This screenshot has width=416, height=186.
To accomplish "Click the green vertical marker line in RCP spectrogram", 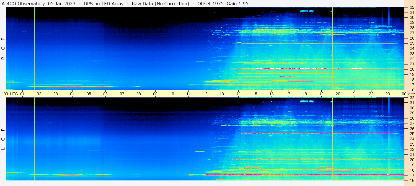I will [x=34, y=48].
